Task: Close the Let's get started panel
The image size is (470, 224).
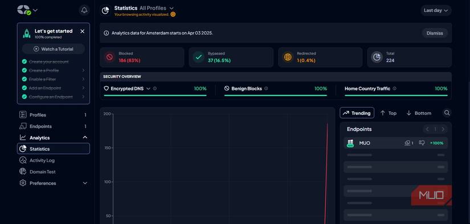Action: (83, 31)
